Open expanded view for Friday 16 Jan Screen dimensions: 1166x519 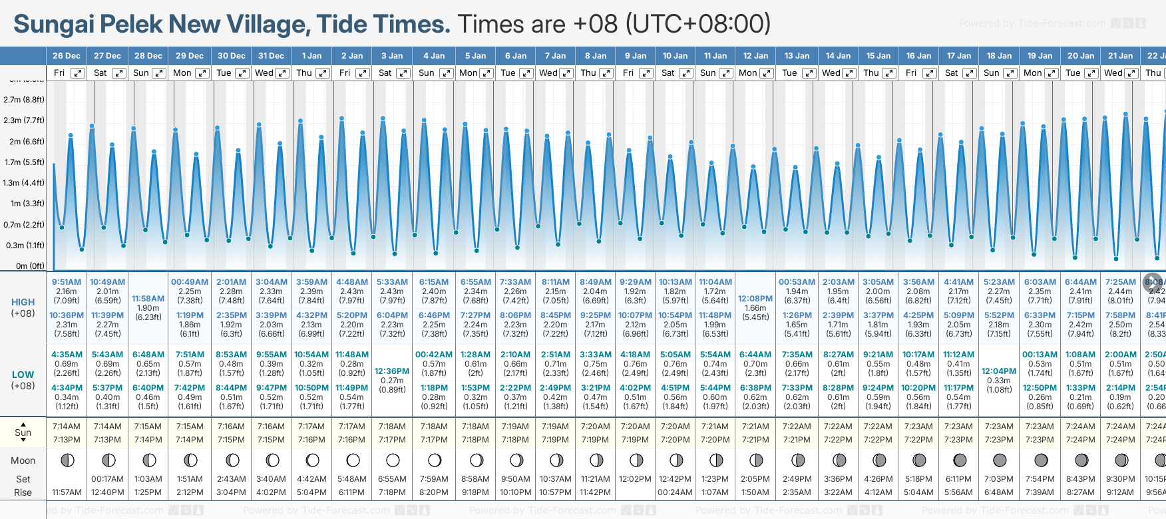coord(929,73)
